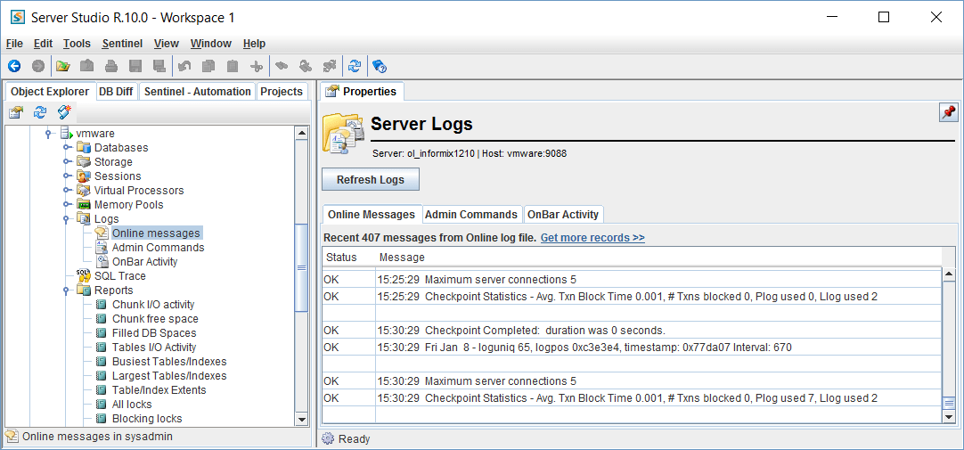This screenshot has height=450, width=964.
Task: Click the 'Get more records >>' link
Action: pos(592,238)
